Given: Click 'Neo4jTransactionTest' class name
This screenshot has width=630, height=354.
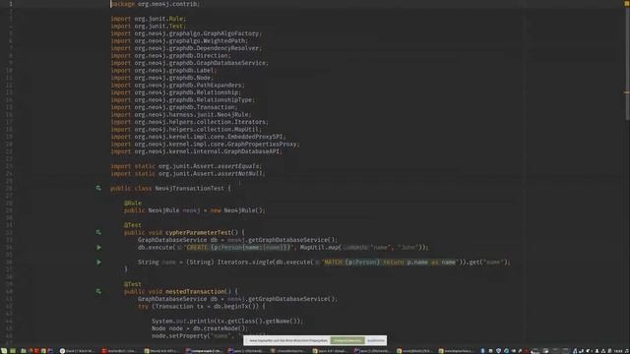Looking at the screenshot, I should (189, 188).
